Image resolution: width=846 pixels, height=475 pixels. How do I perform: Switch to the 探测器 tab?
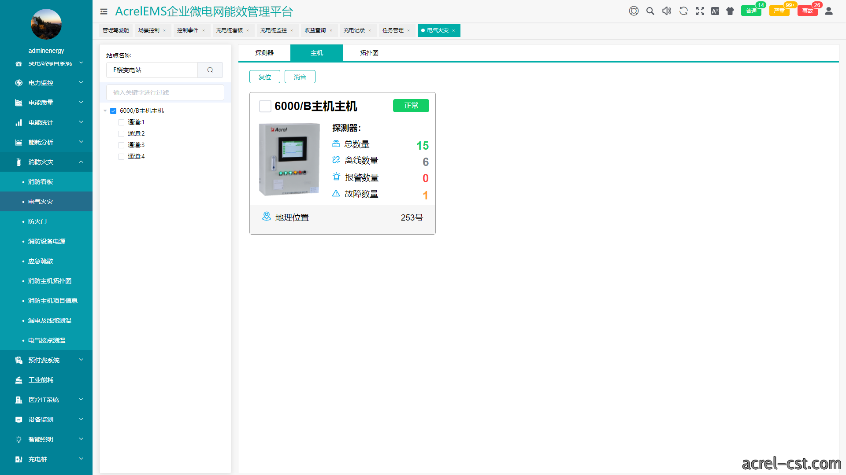coord(264,53)
